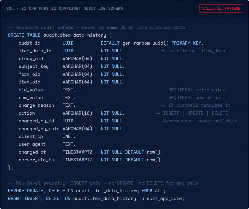
Task: Click the SQL 21 CFR Part 11 header title
Action: point(65,9)
